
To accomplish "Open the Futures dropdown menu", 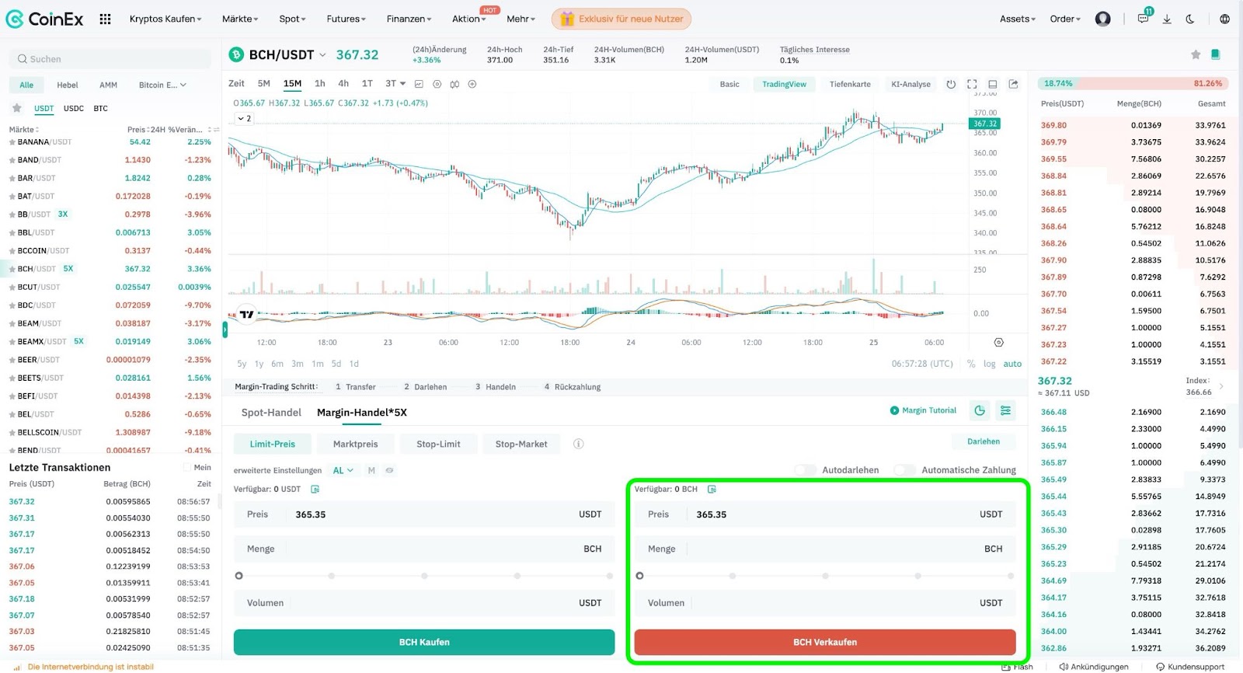I will tap(346, 19).
